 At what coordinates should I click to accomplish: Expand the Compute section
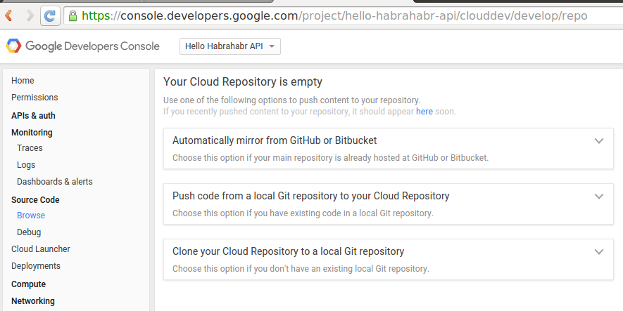pyautogui.click(x=29, y=284)
